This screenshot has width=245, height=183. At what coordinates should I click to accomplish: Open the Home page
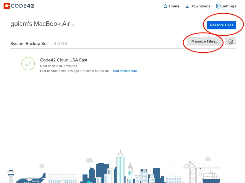171,6
